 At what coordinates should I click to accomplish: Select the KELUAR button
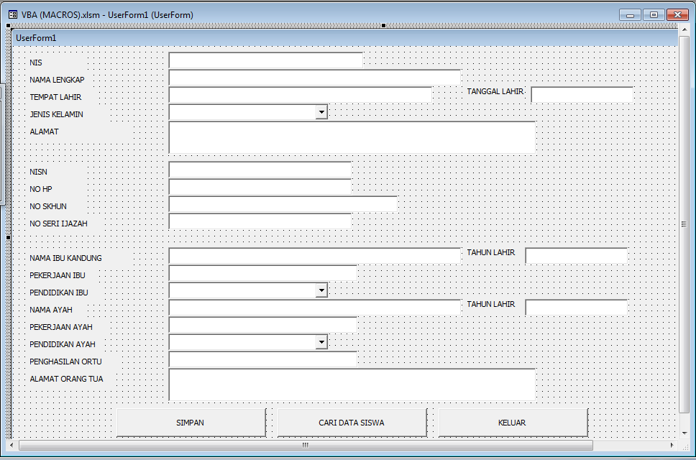(512, 423)
